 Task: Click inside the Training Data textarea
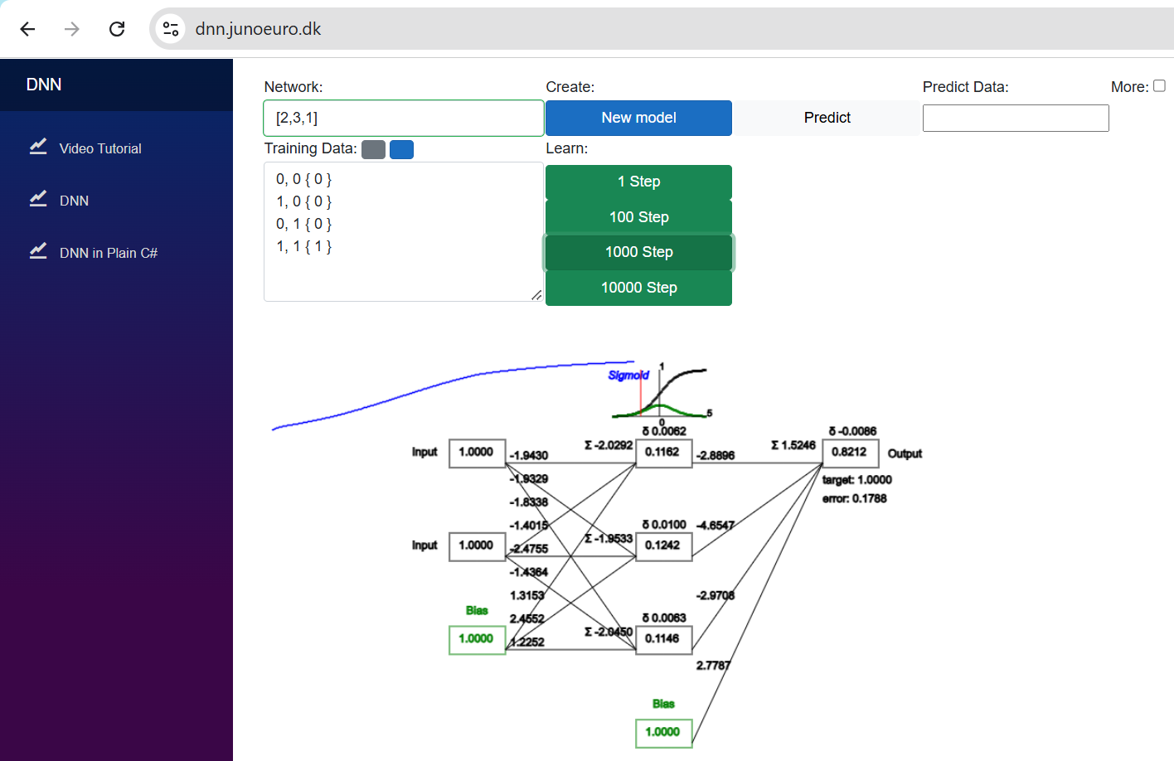tap(403, 232)
